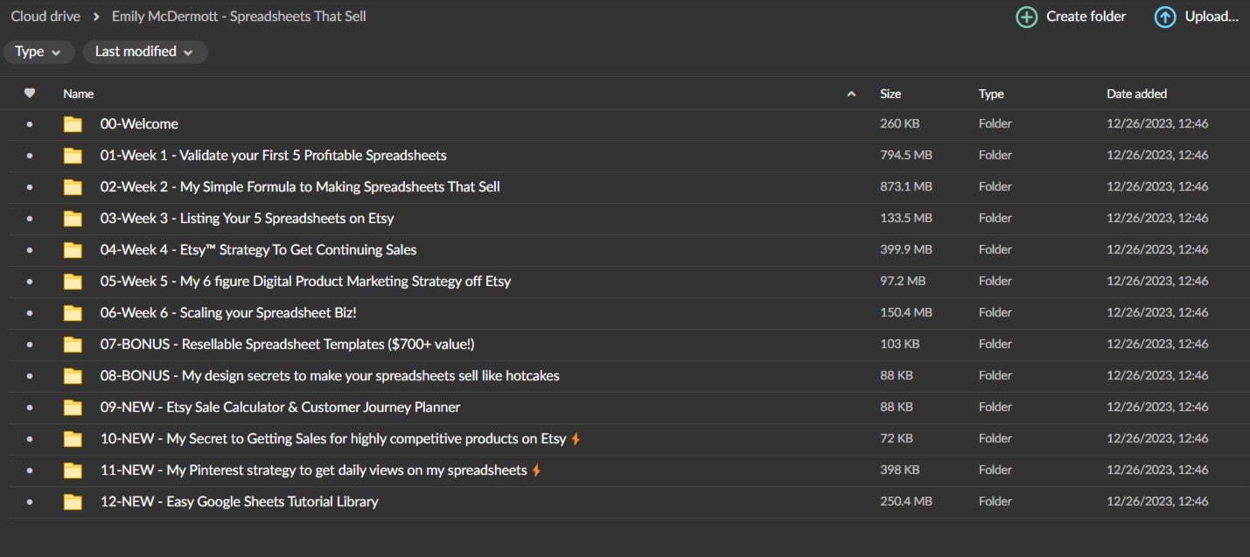The width and height of the screenshot is (1250, 557).
Task: Open 02-Week 2 My Simple Formula folder
Action: click(300, 187)
